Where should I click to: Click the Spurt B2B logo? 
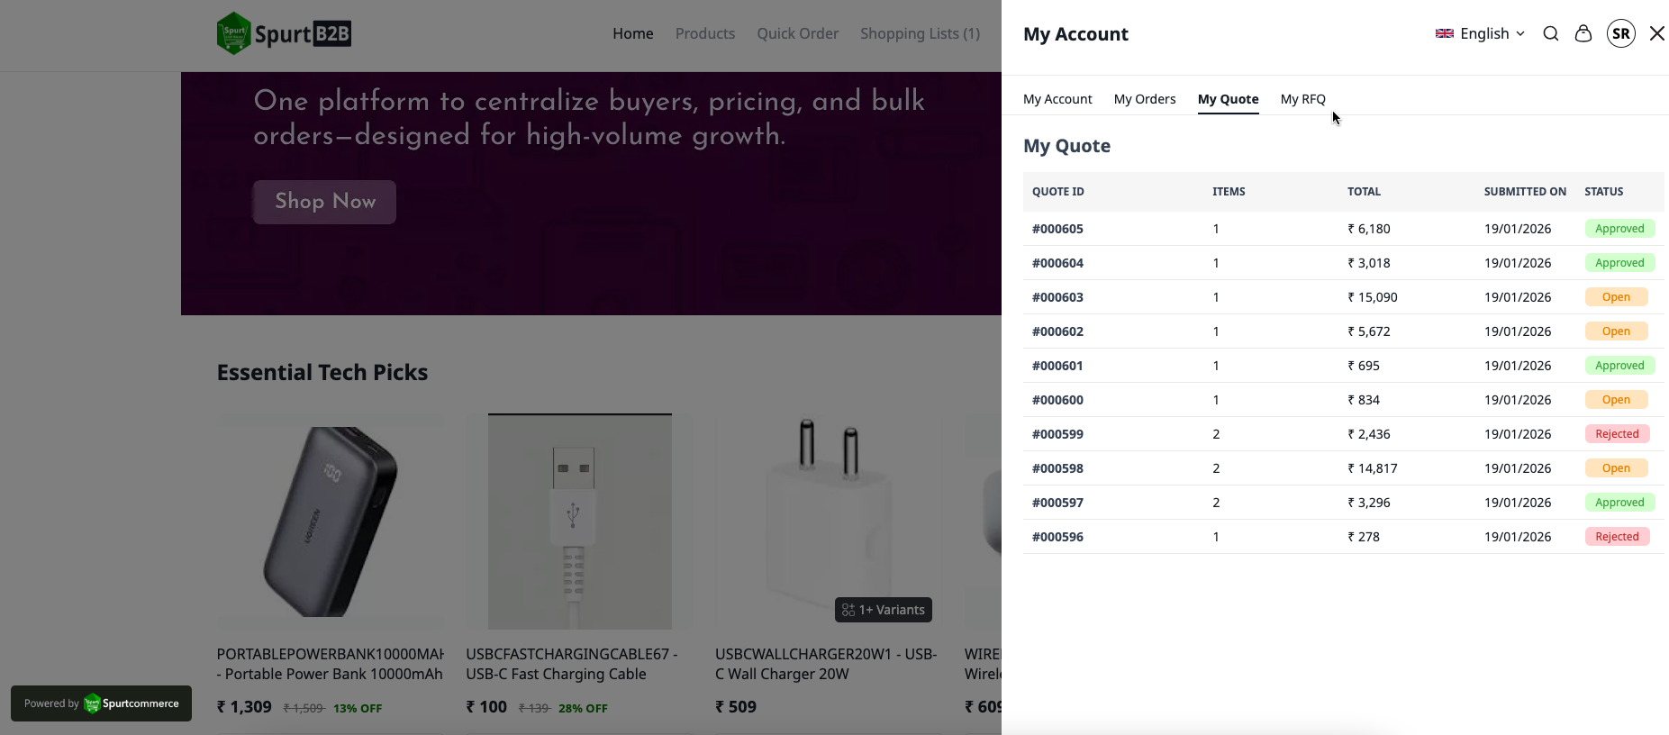point(283,32)
